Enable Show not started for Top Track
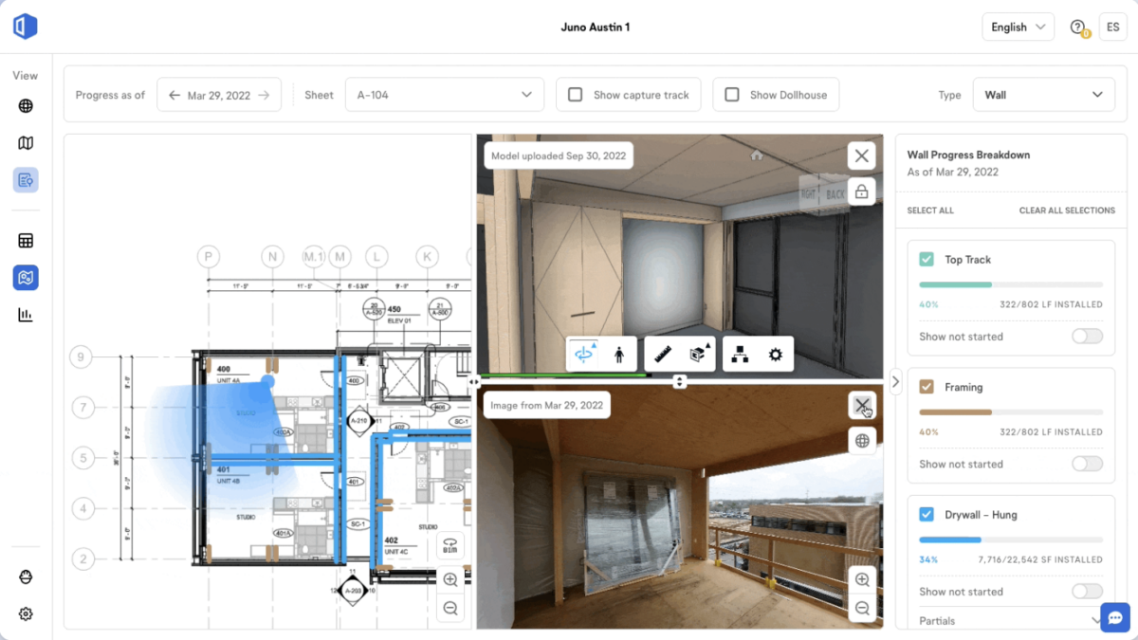The height and width of the screenshot is (640, 1138). pyautogui.click(x=1087, y=336)
